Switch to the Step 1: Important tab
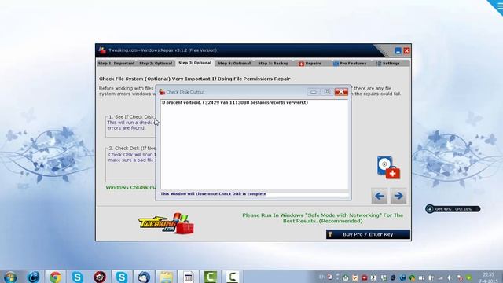This screenshot has height=283, width=503. pyautogui.click(x=116, y=64)
